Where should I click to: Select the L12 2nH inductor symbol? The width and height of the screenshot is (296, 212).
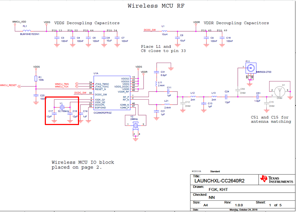click(193, 97)
